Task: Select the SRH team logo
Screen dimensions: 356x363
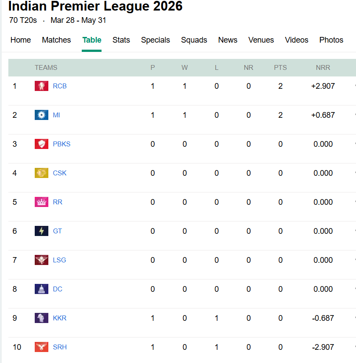Action: [x=41, y=347]
